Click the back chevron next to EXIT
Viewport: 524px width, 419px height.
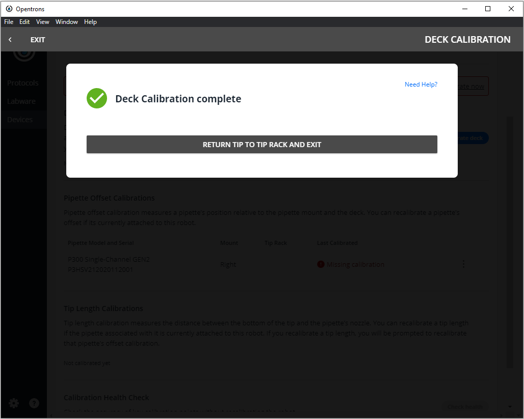[10, 40]
